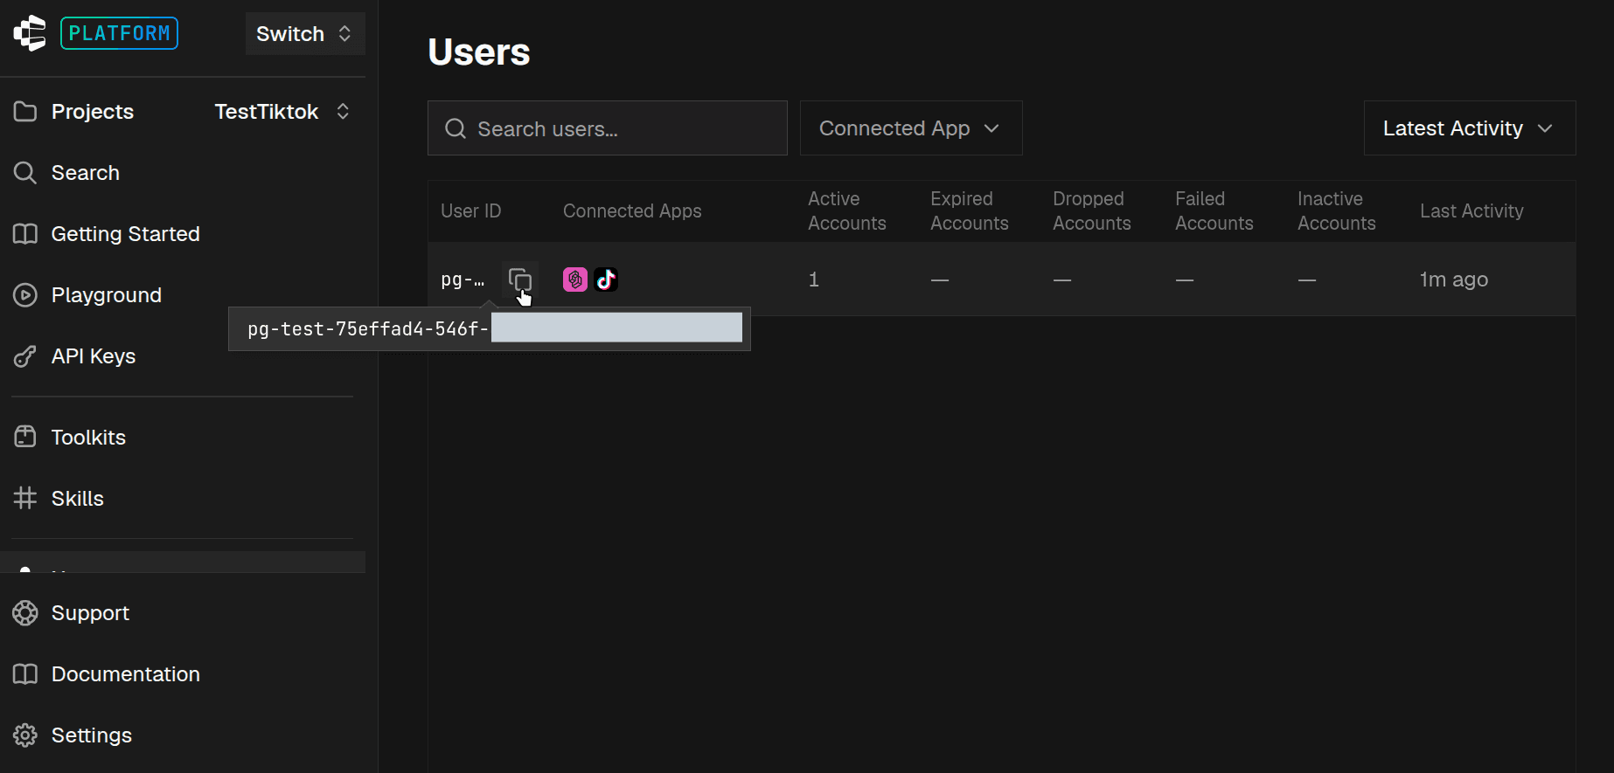Click the Projects folder icon

click(x=25, y=112)
